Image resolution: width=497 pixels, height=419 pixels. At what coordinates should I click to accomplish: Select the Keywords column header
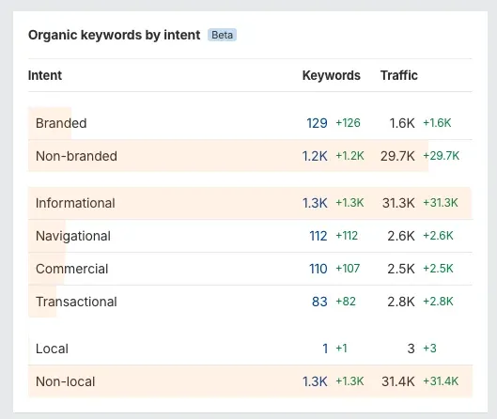(332, 75)
